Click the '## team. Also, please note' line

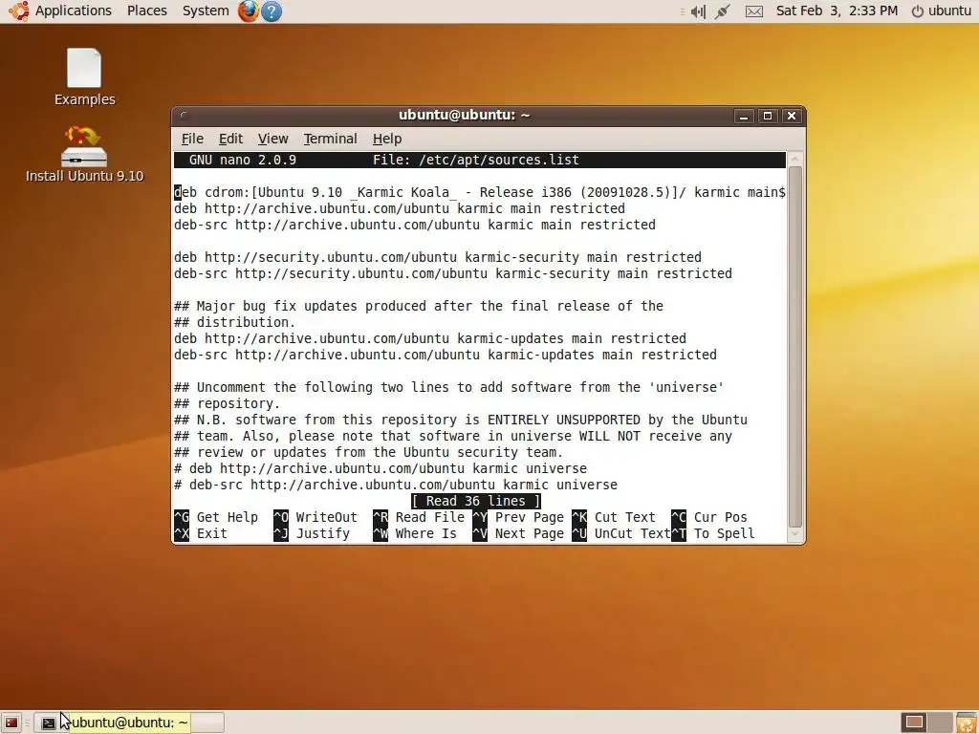tap(453, 436)
